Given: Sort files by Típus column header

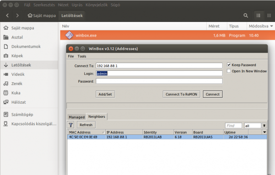Looking at the screenshot, I should click(x=237, y=26).
